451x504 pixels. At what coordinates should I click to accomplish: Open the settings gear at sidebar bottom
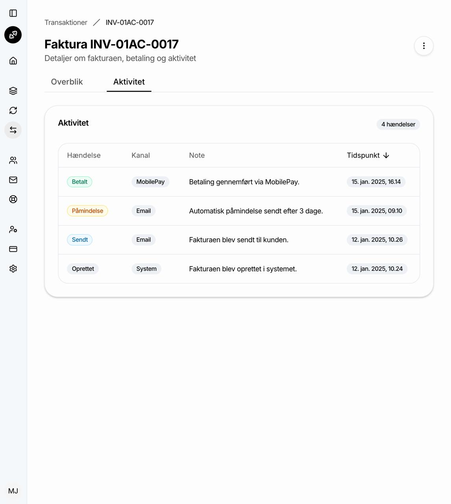pyautogui.click(x=13, y=269)
